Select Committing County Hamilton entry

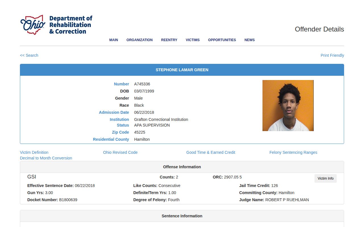pos(267,193)
